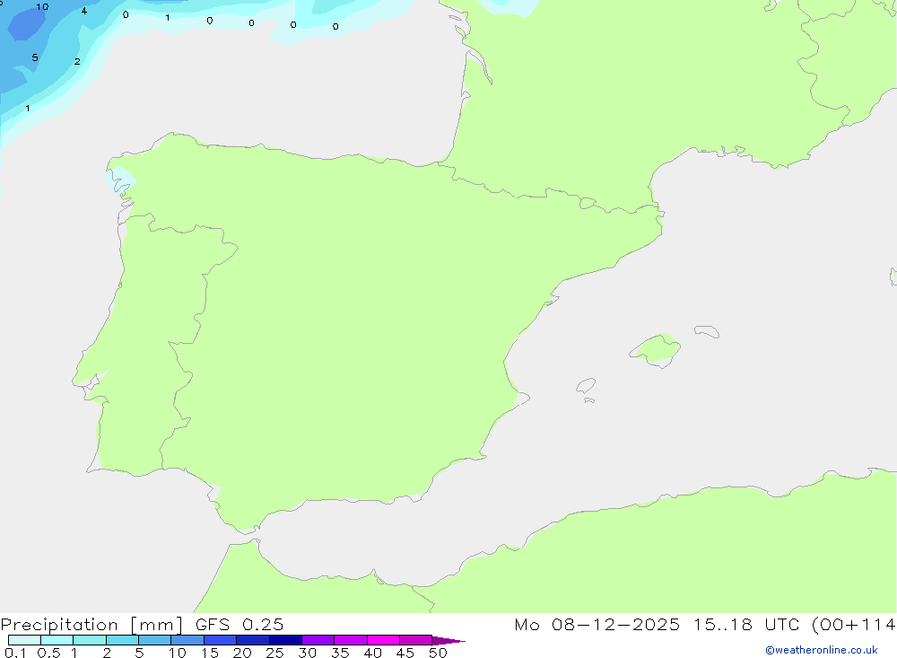Screen dimensions: 897x658
Task: Click the Menorca island outline
Action: tap(707, 331)
